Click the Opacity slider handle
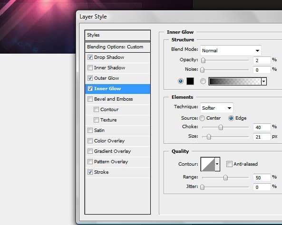282x225 pixels. 203,60
